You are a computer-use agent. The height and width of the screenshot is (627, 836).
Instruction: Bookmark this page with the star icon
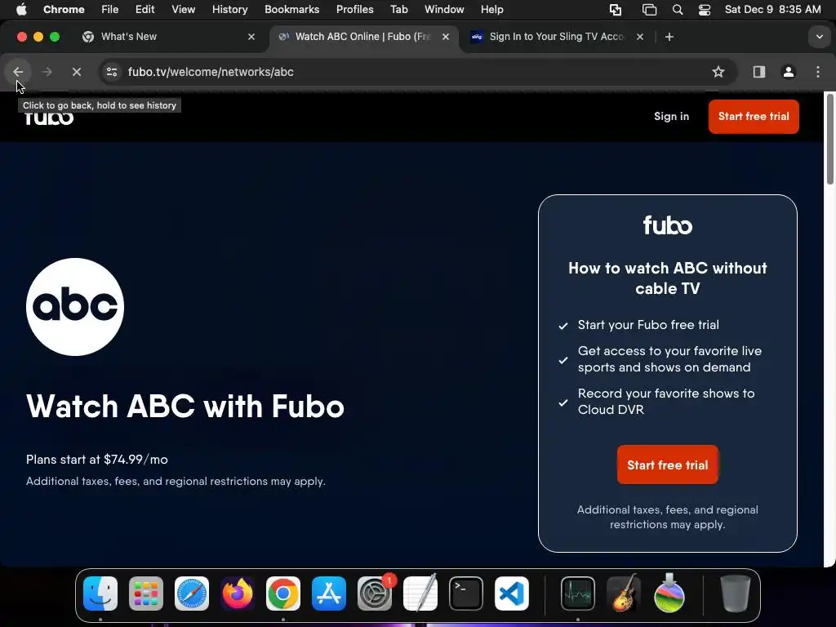coord(718,72)
